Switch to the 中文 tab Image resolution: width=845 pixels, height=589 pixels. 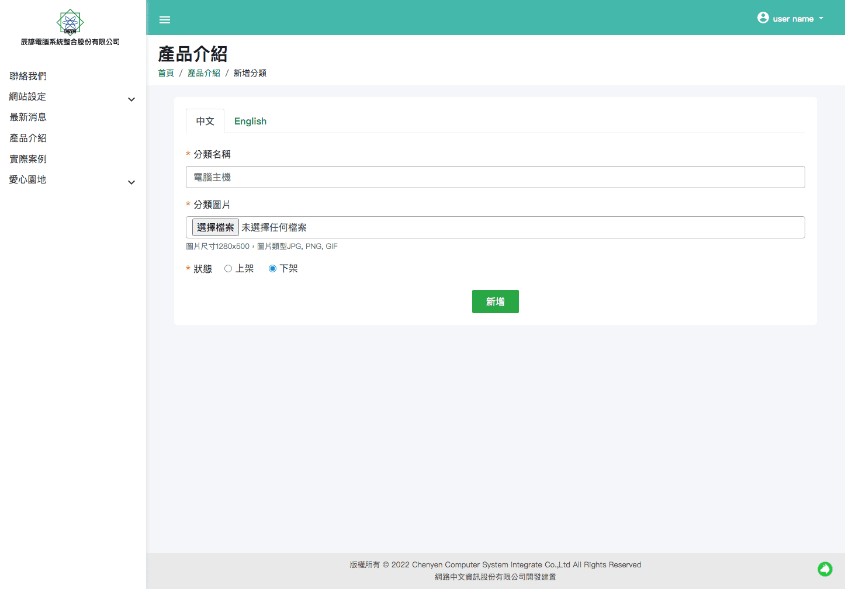(x=205, y=121)
